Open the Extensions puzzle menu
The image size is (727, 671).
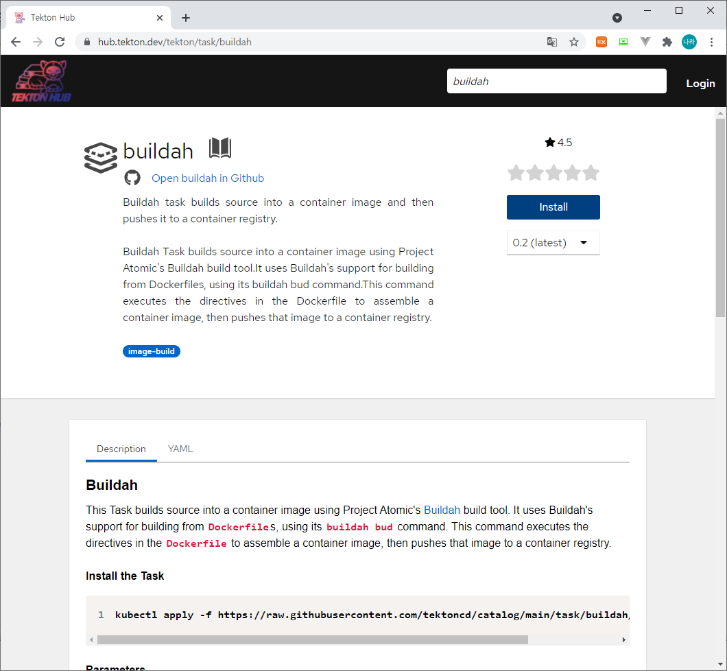click(667, 42)
